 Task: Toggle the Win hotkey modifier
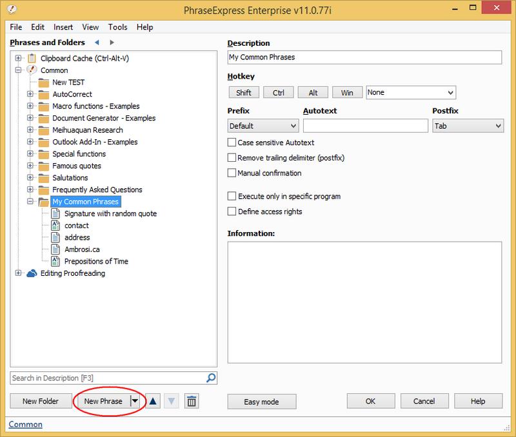[x=347, y=93]
